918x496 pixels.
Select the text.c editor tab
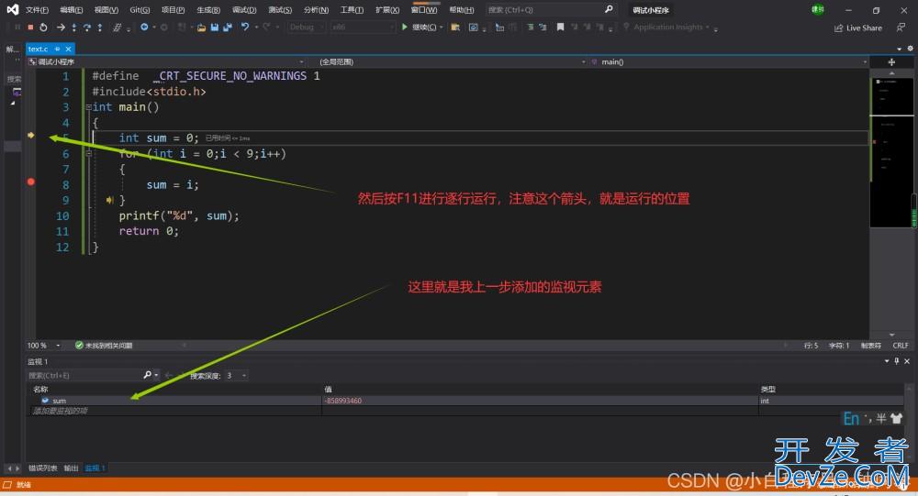coord(38,50)
